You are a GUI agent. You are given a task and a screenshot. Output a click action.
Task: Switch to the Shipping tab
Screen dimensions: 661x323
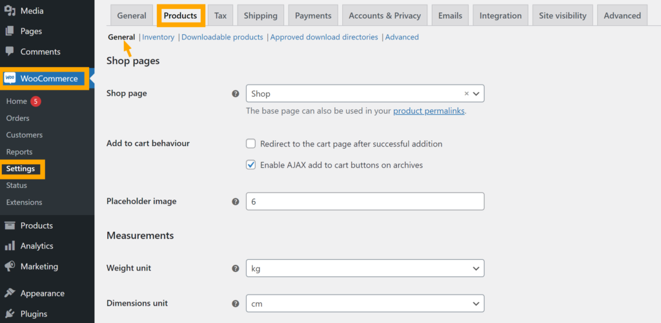pos(260,16)
